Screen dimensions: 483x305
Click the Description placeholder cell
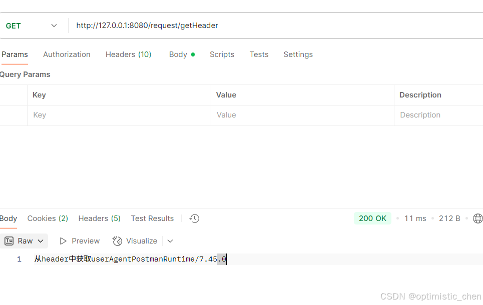coord(438,115)
